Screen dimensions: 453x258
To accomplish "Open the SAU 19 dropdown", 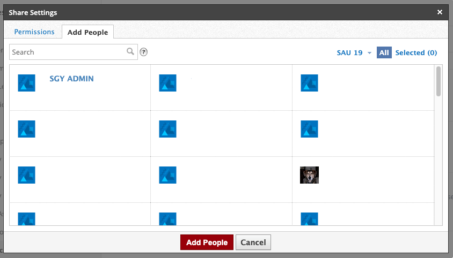I will 349,52.
